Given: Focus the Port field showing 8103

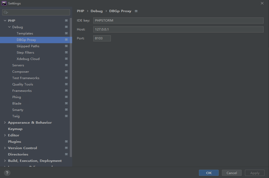Looking at the screenshot, I should pyautogui.click(x=102, y=38).
